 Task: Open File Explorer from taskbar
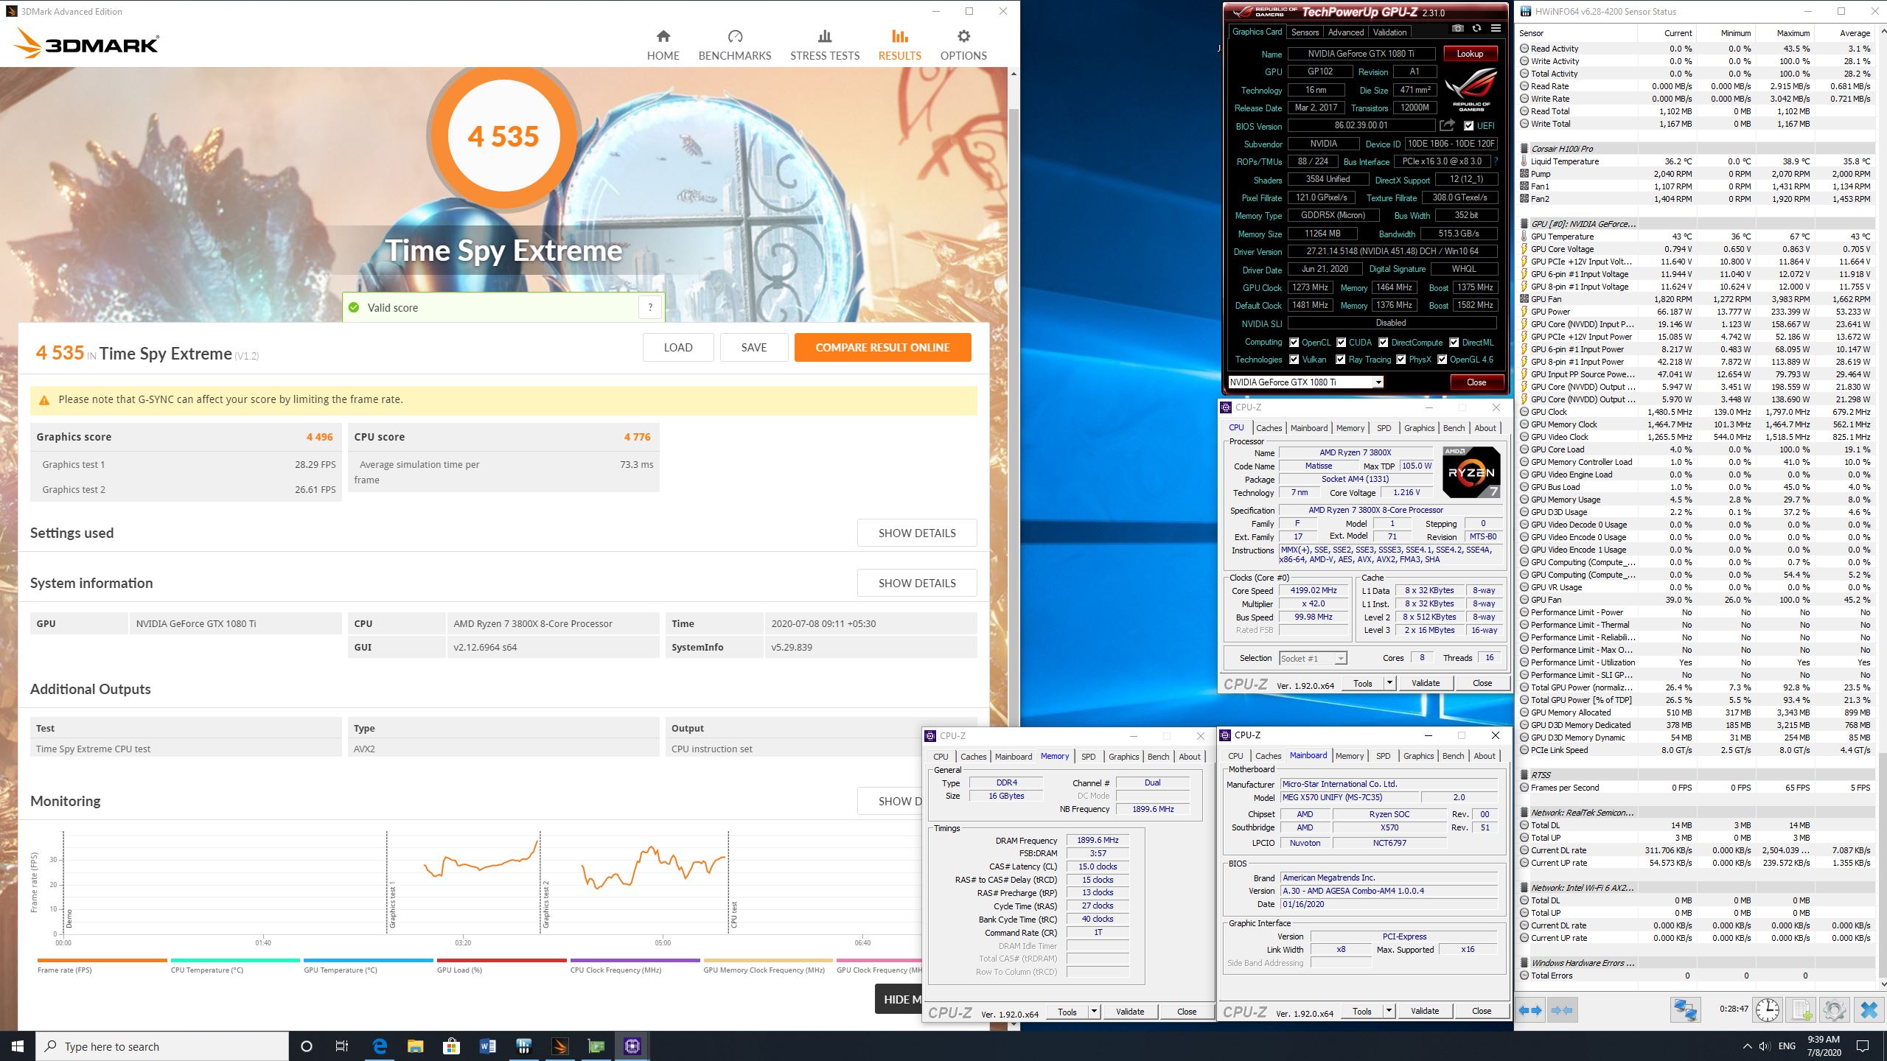(416, 1046)
